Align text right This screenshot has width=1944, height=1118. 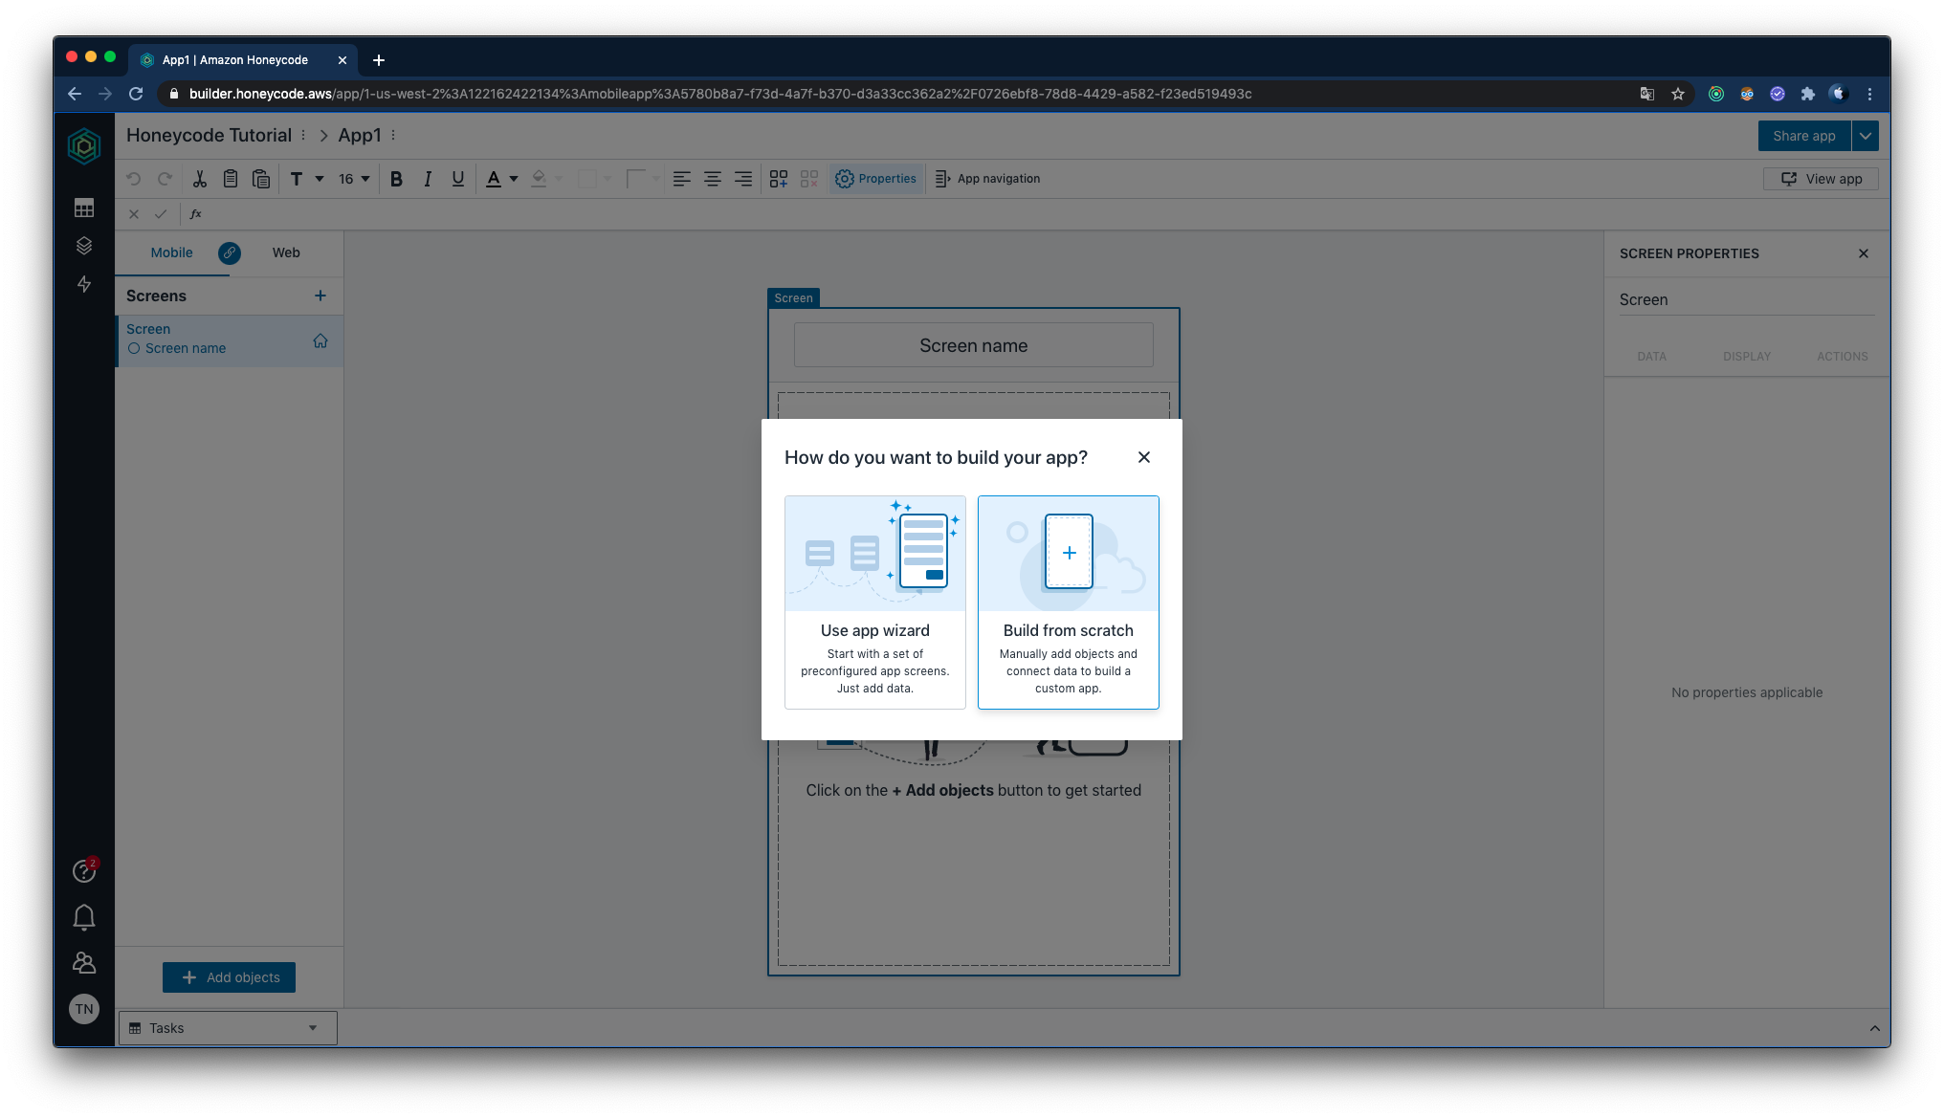coord(743,179)
